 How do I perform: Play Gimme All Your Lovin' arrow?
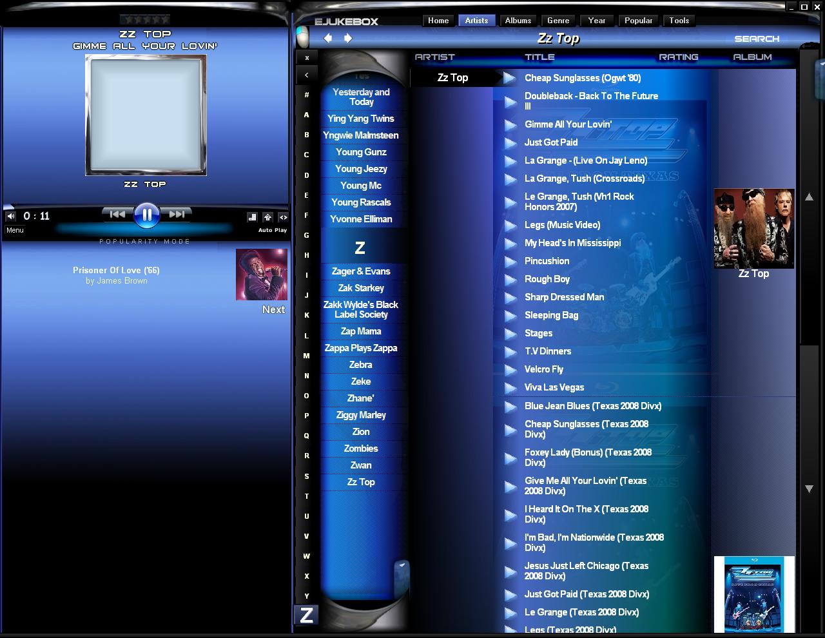(x=510, y=125)
